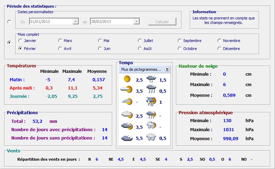Image resolution: width=275 pixels, height=169 pixels.
Task: Click the Information note about champs renseignés
Action: pyautogui.click(x=223, y=20)
